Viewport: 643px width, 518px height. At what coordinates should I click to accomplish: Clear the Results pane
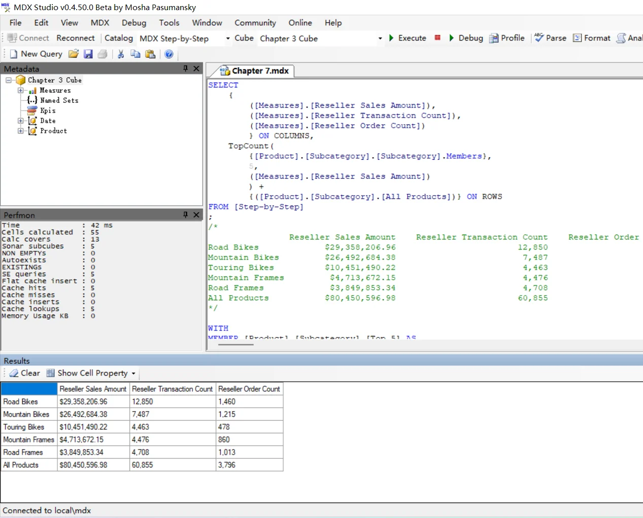click(25, 373)
